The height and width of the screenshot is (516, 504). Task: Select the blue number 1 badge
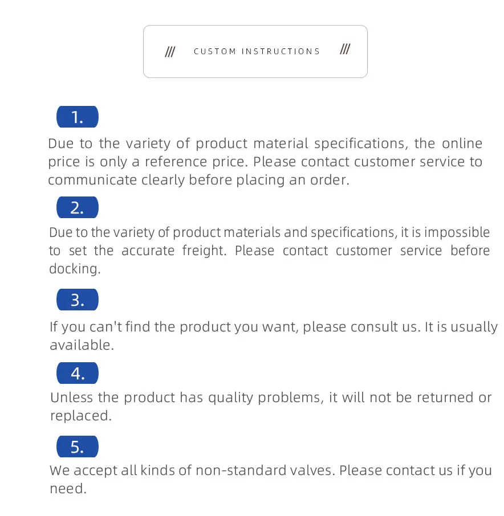(x=78, y=117)
